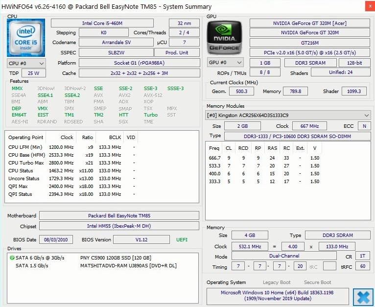
Task: Click the Packard Bell EasyNote TM85 motherboard field
Action: [x=119, y=215]
